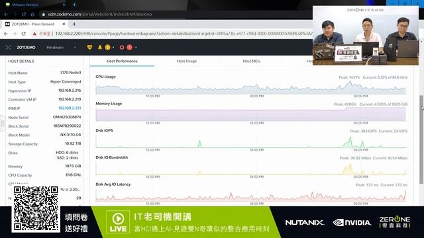Image resolution: width=424 pixels, height=238 pixels.
Task: Click the red task count badge
Action: [x=130, y=47]
